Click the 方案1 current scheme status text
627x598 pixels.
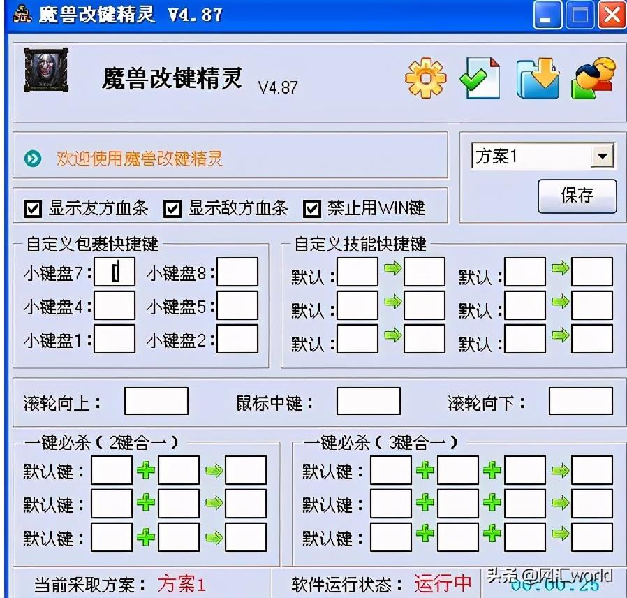pyautogui.click(x=182, y=584)
